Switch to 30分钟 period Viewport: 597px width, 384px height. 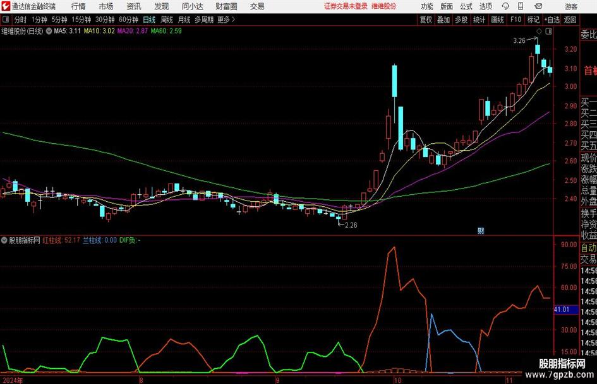coord(105,20)
